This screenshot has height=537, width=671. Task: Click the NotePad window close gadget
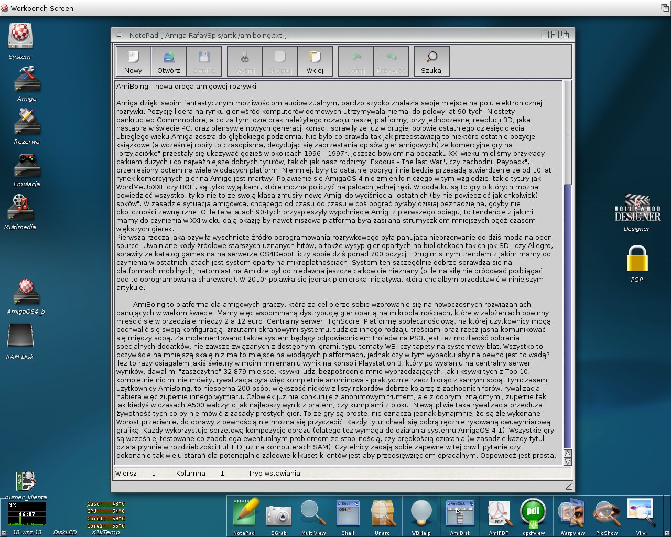point(119,35)
